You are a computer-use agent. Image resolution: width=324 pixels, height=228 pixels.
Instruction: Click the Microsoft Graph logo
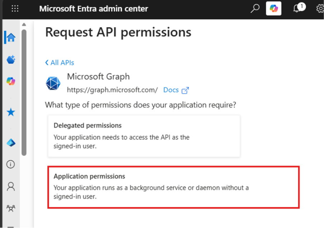click(53, 84)
